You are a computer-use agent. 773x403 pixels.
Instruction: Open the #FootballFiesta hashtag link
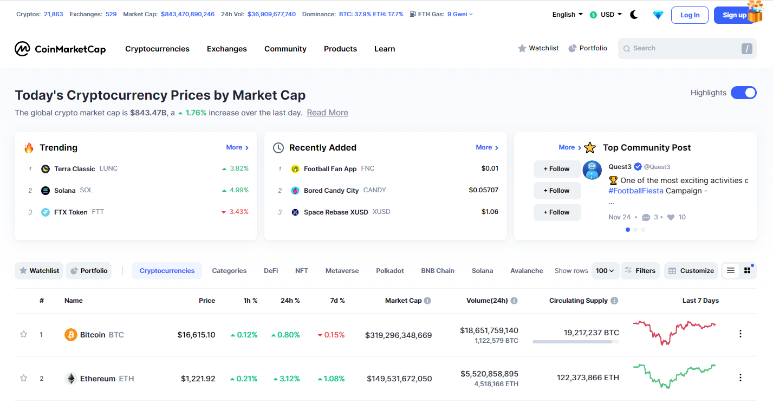click(x=636, y=191)
